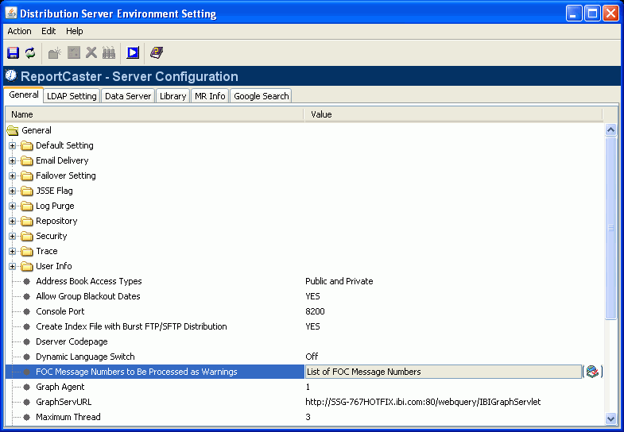Click the grayed square toolbar icon
624x432 pixels.
pyautogui.click(x=74, y=52)
